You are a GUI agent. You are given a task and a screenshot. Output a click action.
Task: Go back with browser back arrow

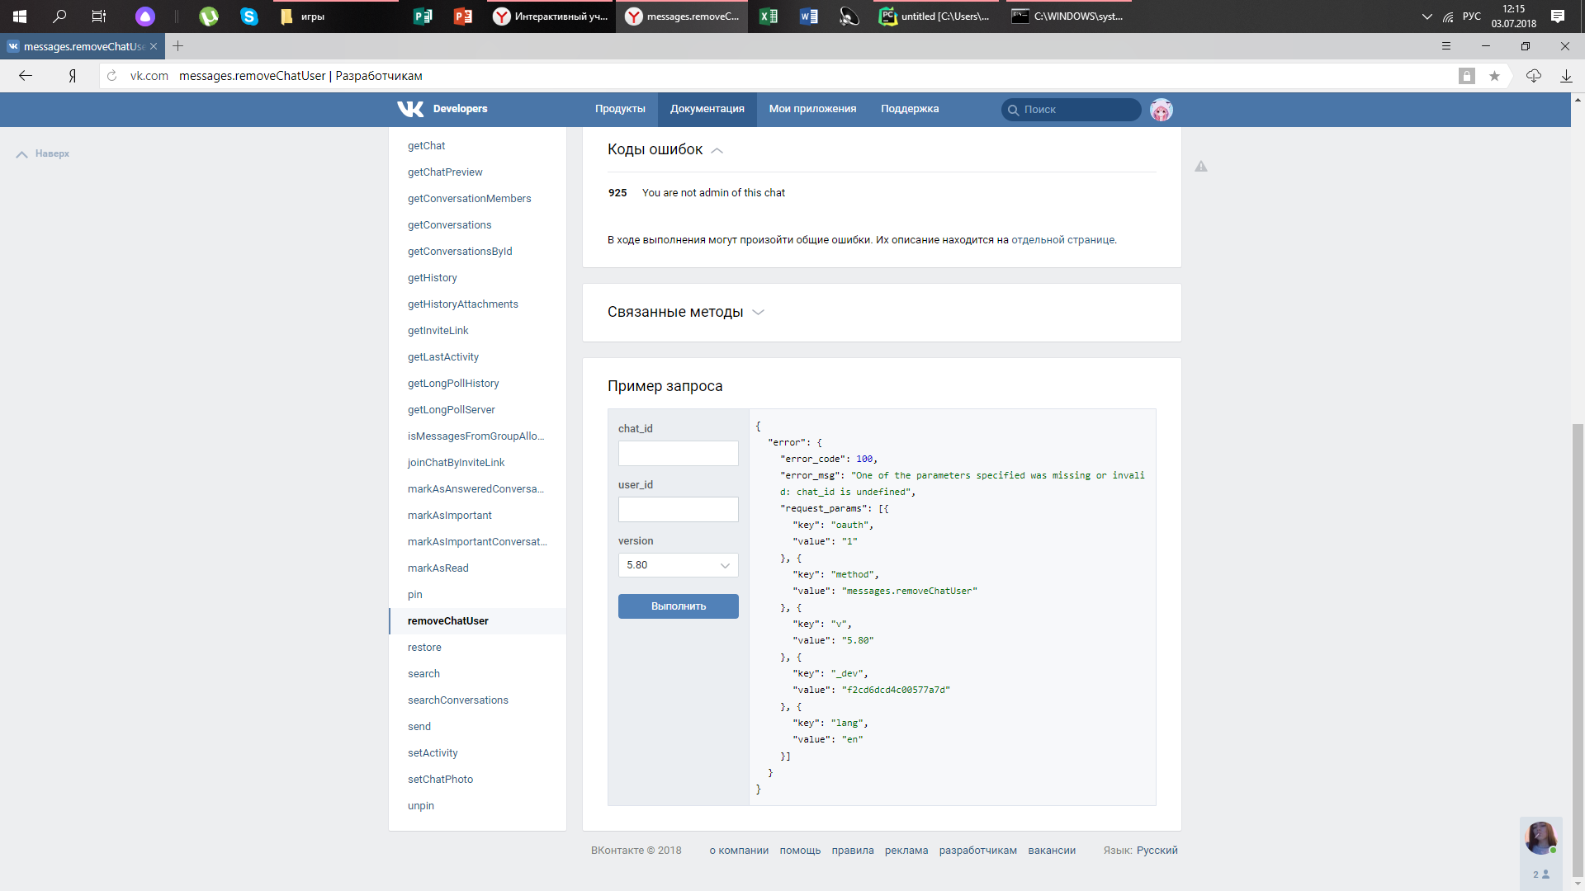click(26, 76)
